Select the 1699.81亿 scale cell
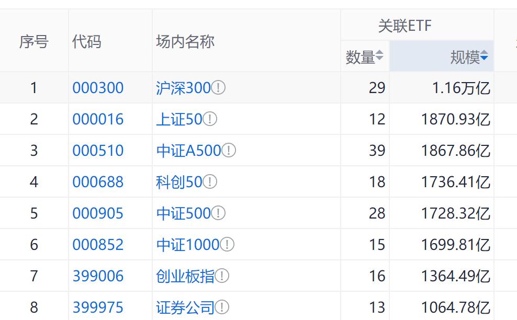This screenshot has width=517, height=320. [442, 245]
